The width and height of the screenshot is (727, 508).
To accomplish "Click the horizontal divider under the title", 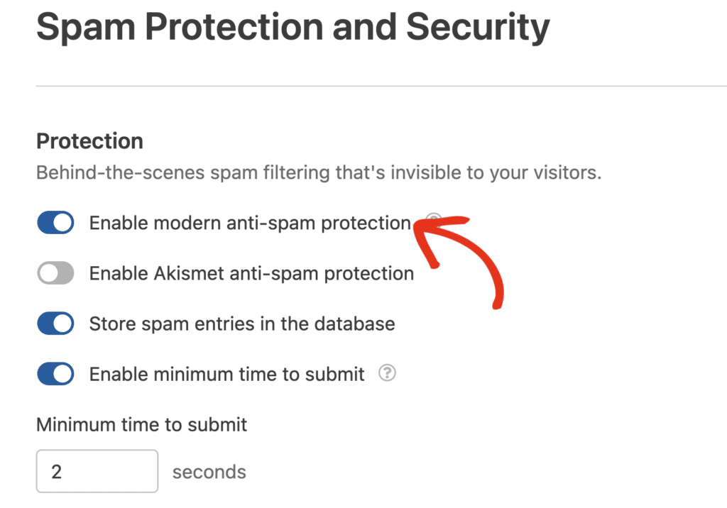I will (381, 86).
